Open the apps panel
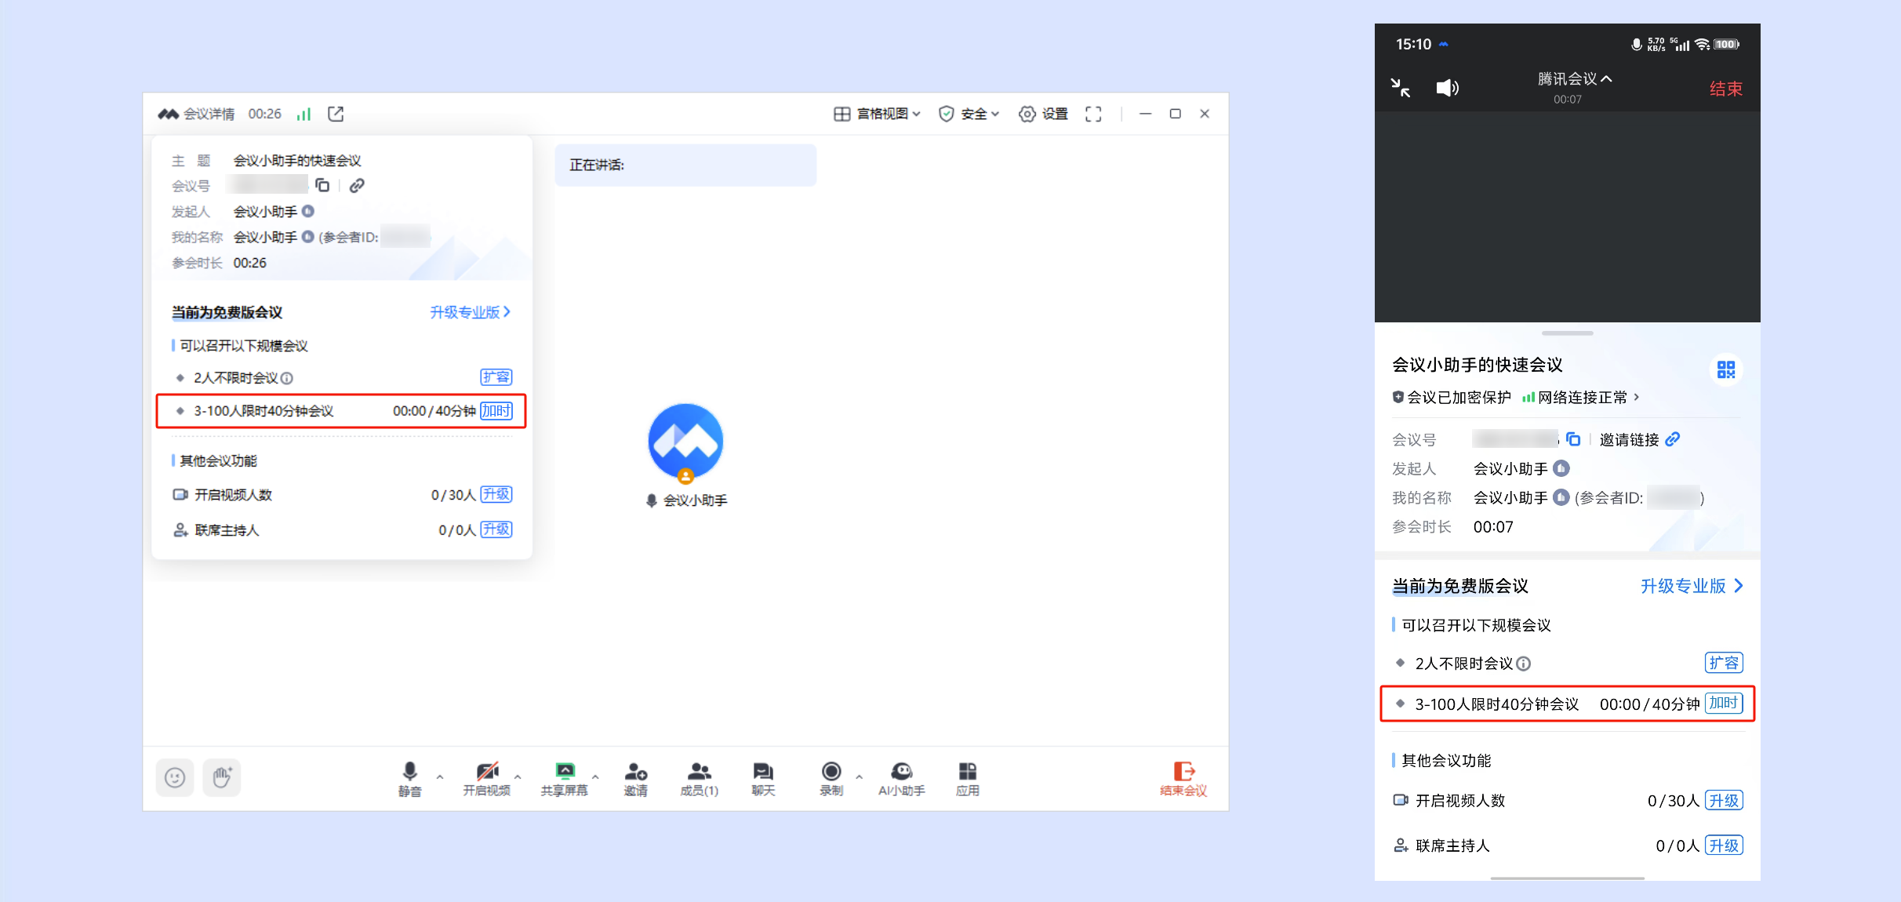The height and width of the screenshot is (902, 1901). coord(968,779)
